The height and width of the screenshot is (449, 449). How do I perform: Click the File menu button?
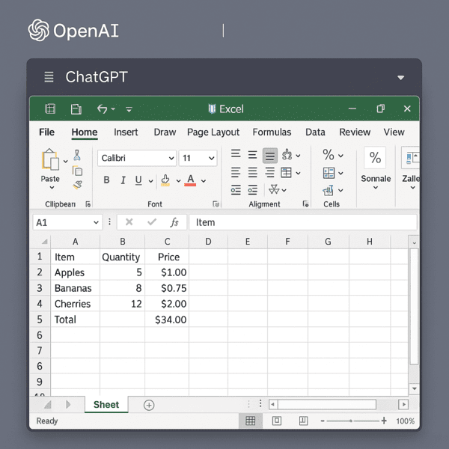click(46, 132)
